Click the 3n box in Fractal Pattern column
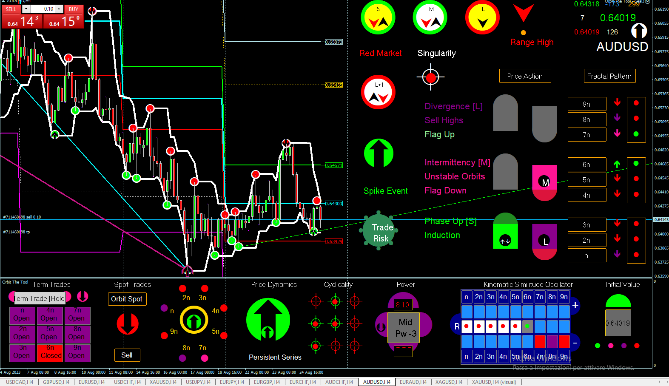This screenshot has height=386, width=669. 586,225
